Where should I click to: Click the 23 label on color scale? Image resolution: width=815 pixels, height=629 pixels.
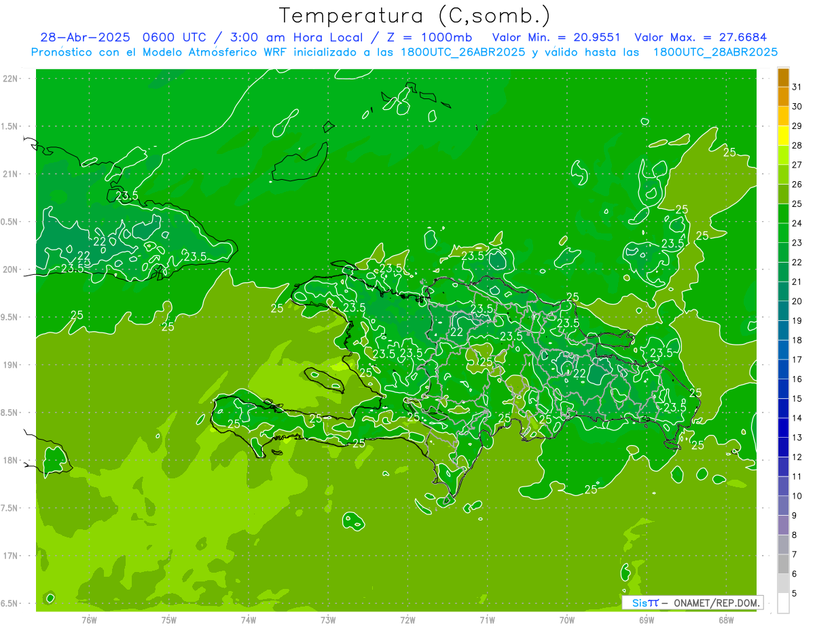click(797, 242)
